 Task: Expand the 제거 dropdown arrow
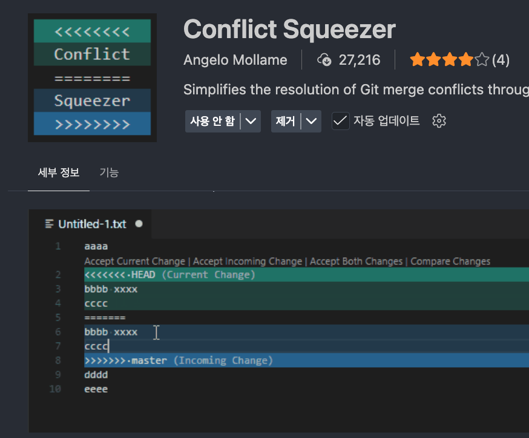[x=311, y=121]
